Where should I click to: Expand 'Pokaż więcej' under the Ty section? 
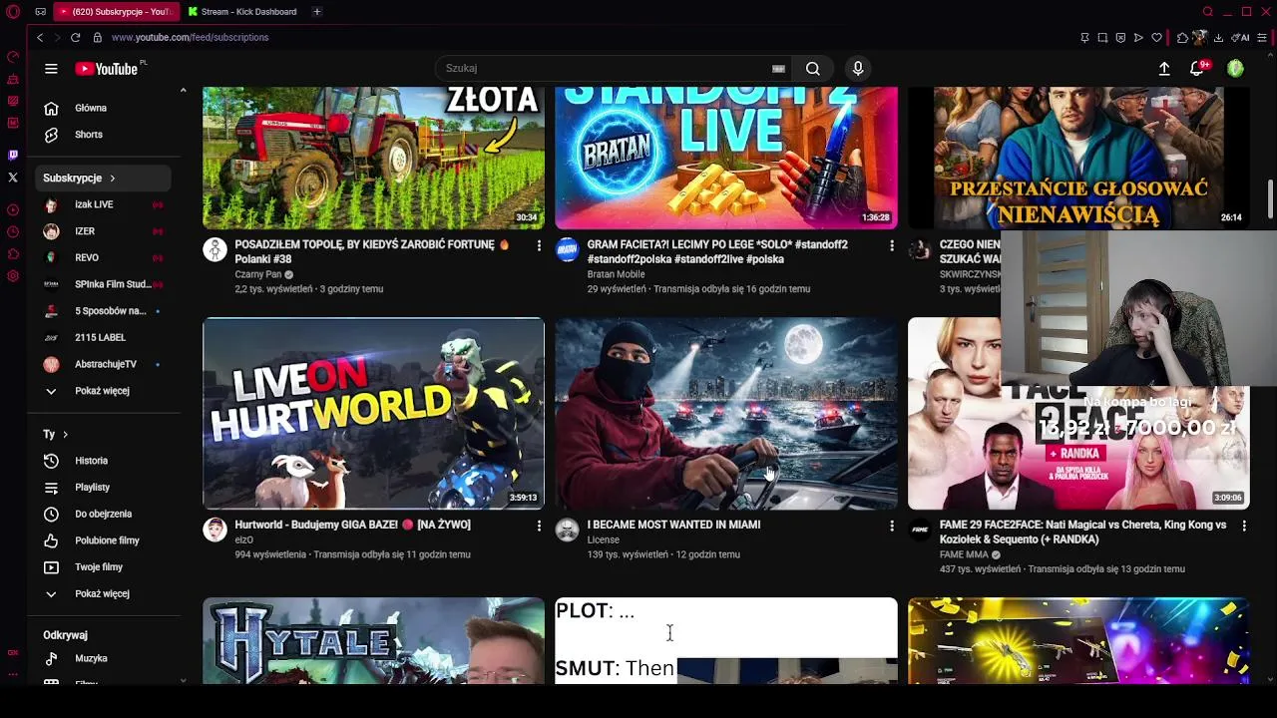tap(102, 593)
